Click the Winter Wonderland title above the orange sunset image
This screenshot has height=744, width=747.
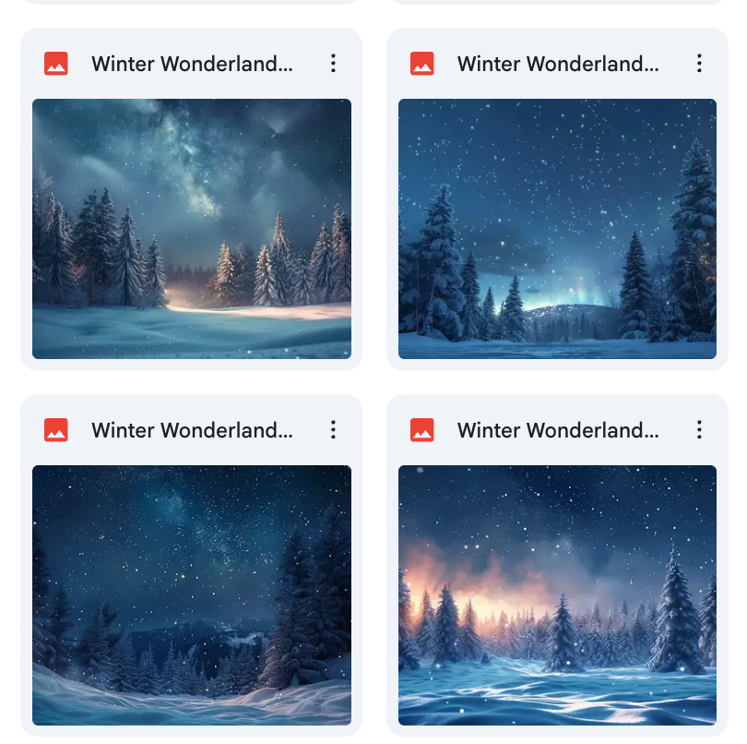[x=558, y=430]
